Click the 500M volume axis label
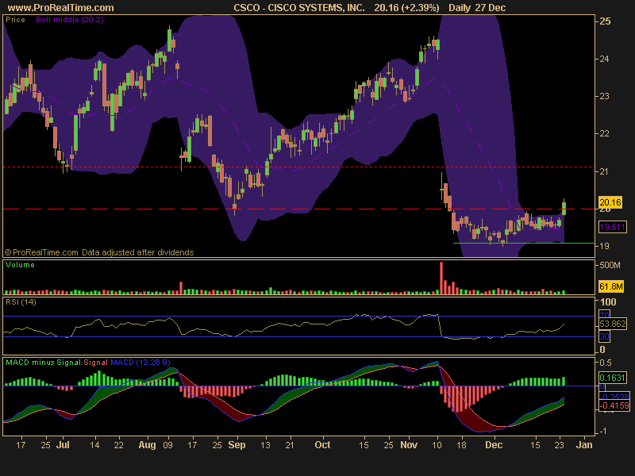Viewport: 635px width, 476px height. pos(610,266)
